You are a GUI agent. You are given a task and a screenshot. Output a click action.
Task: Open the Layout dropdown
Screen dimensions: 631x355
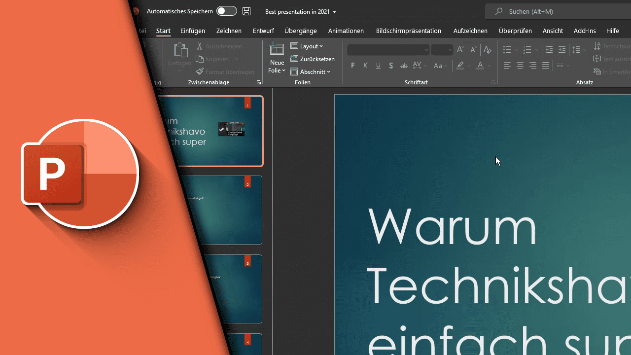[x=307, y=46]
